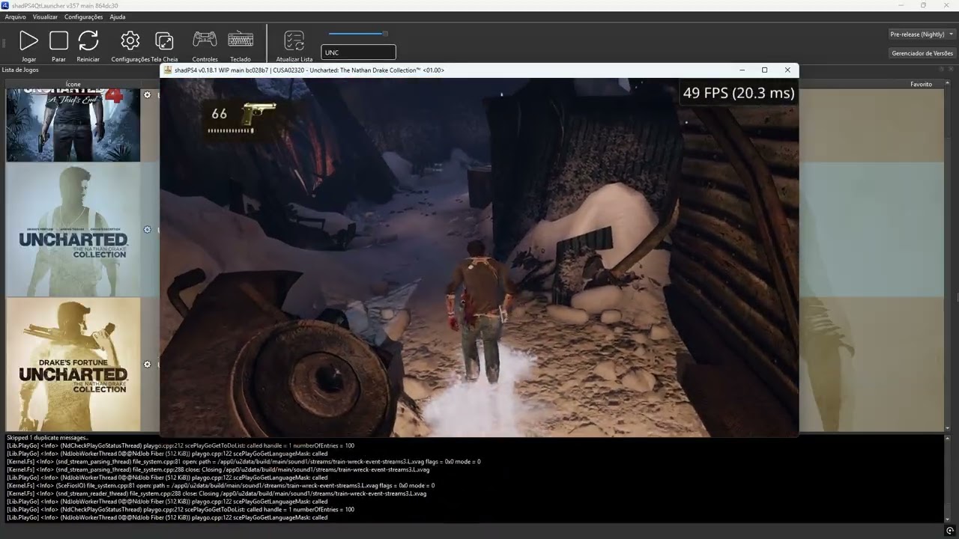
Task: Select Drake's Fortune Uncharted thumbnail
Action: 73,365
